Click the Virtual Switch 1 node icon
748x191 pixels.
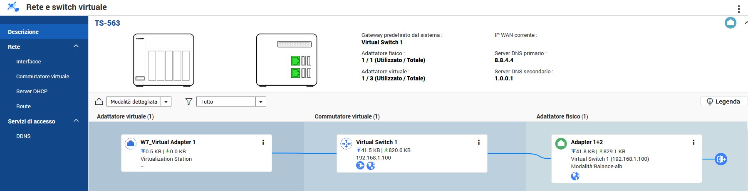(x=346, y=144)
